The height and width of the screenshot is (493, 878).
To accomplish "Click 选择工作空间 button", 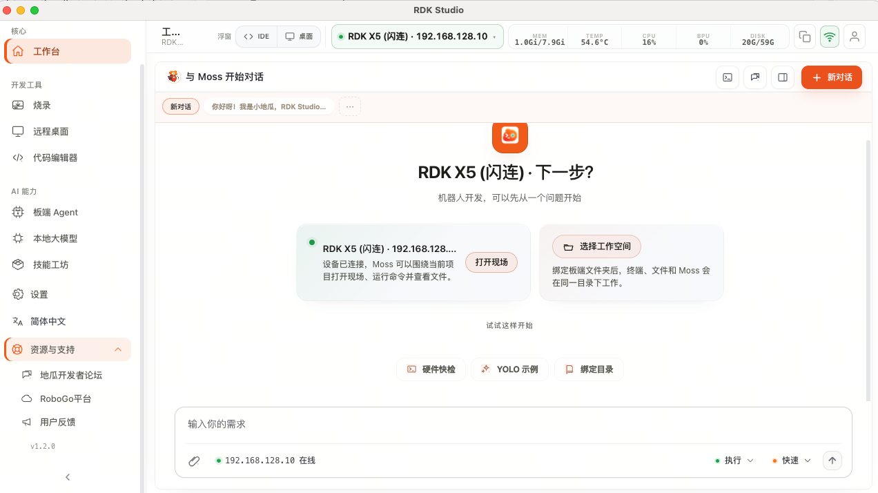I will tap(596, 246).
